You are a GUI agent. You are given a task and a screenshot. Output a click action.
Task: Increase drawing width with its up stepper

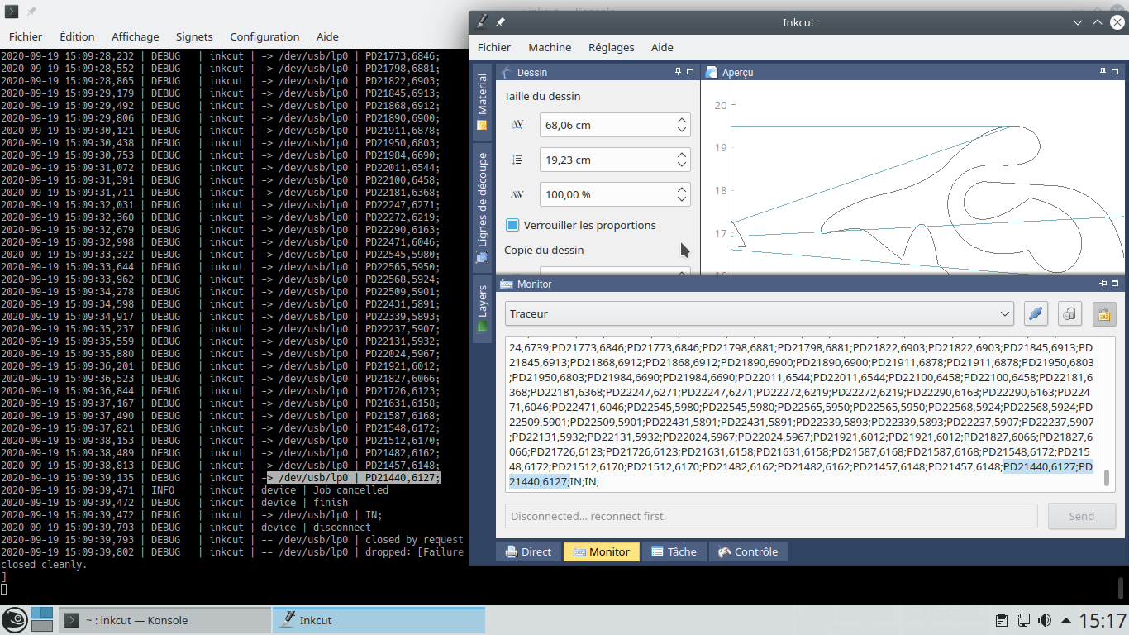point(681,119)
